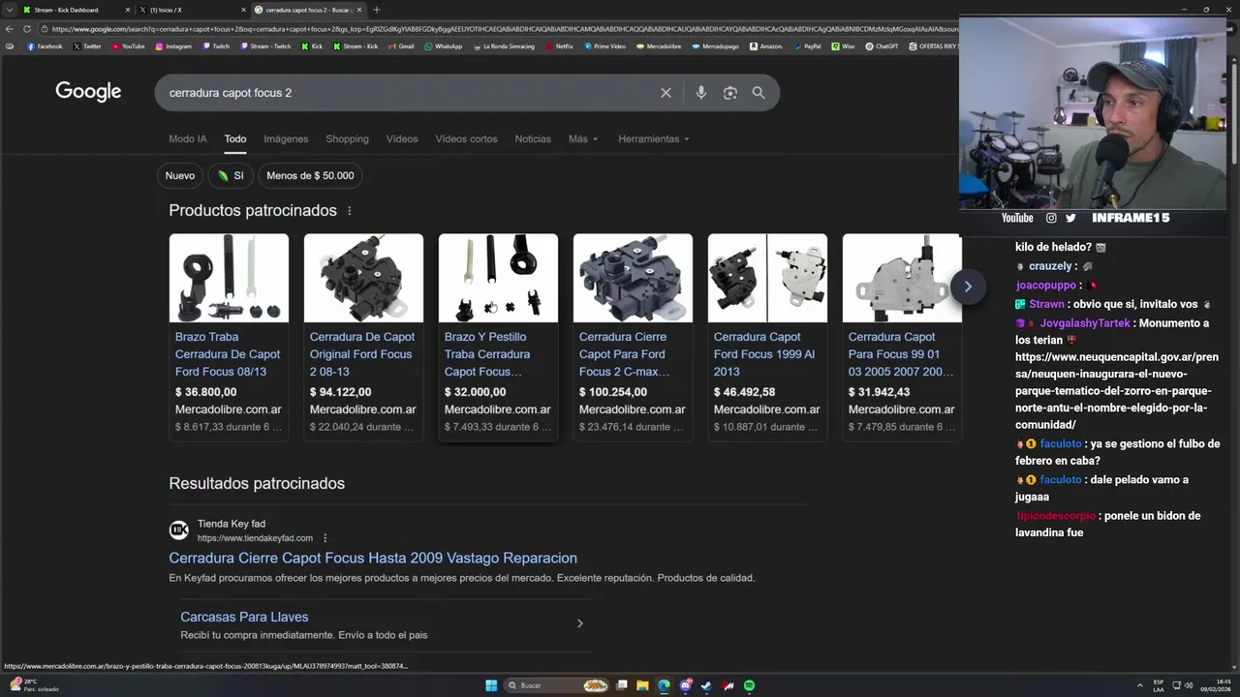
Task: Open search by image (Lens) icon
Action: click(730, 93)
